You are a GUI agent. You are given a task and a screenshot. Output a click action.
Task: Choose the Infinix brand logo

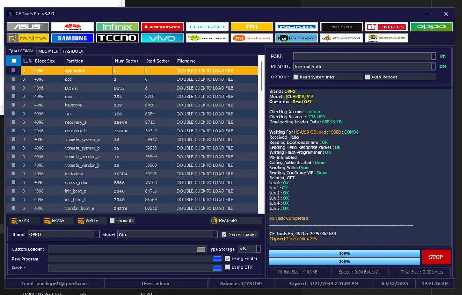tap(117, 27)
